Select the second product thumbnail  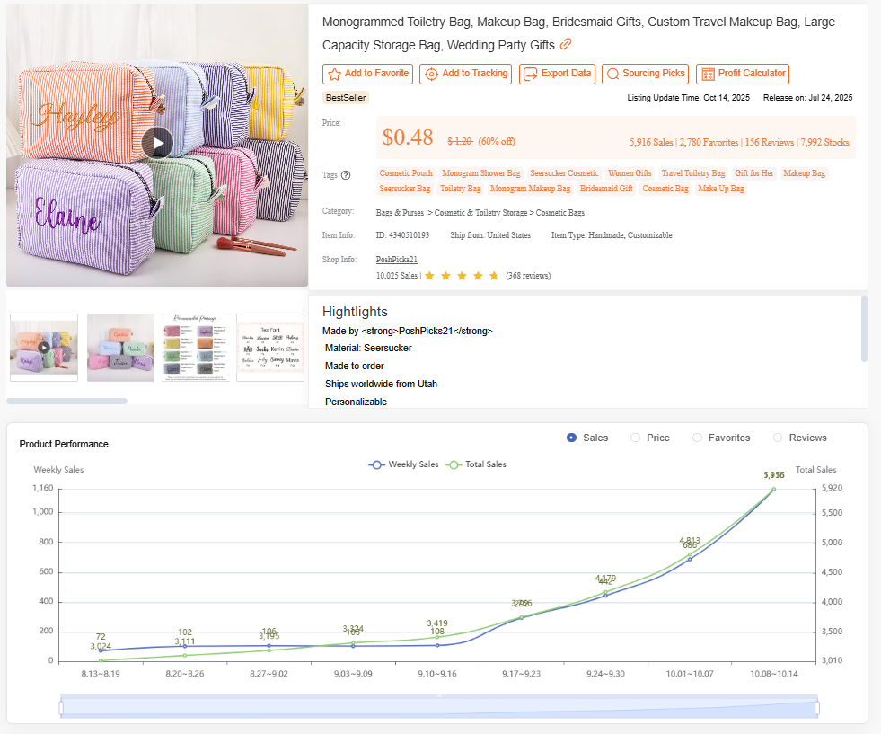pyautogui.click(x=119, y=348)
